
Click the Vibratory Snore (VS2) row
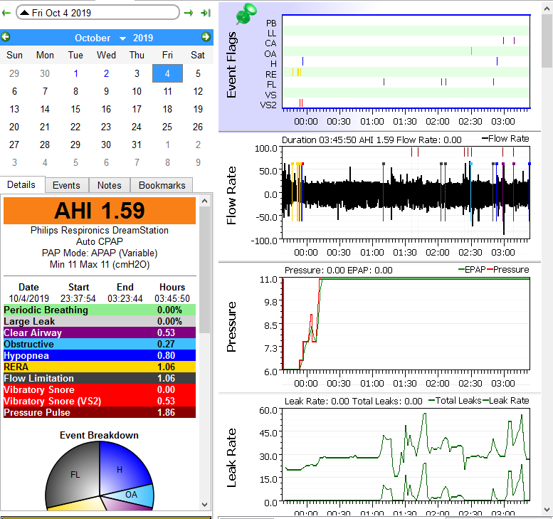(x=100, y=401)
